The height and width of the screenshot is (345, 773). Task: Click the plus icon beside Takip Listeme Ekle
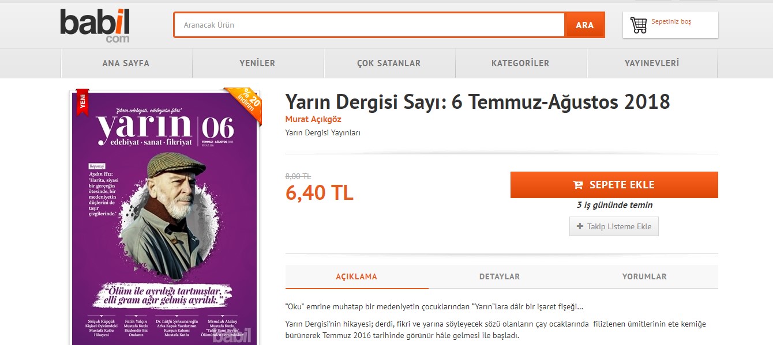coord(580,226)
